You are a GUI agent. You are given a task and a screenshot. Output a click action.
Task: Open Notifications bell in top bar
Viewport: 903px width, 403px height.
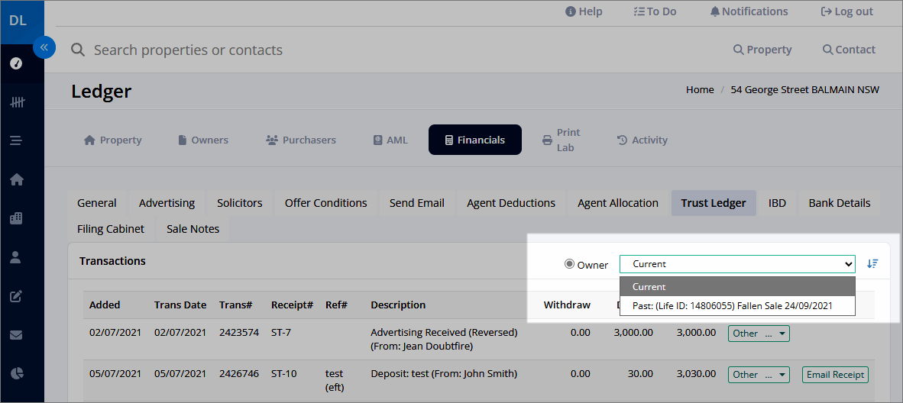[749, 11]
